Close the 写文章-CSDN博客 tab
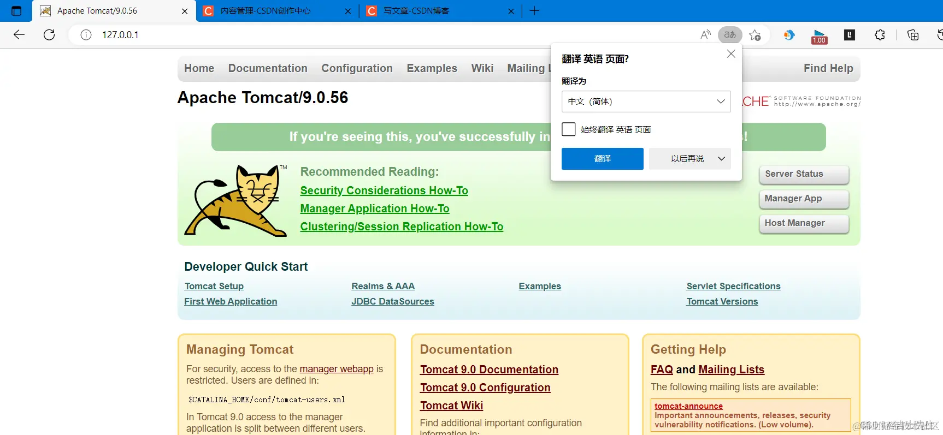Screen dimensions: 943x435 511,11
